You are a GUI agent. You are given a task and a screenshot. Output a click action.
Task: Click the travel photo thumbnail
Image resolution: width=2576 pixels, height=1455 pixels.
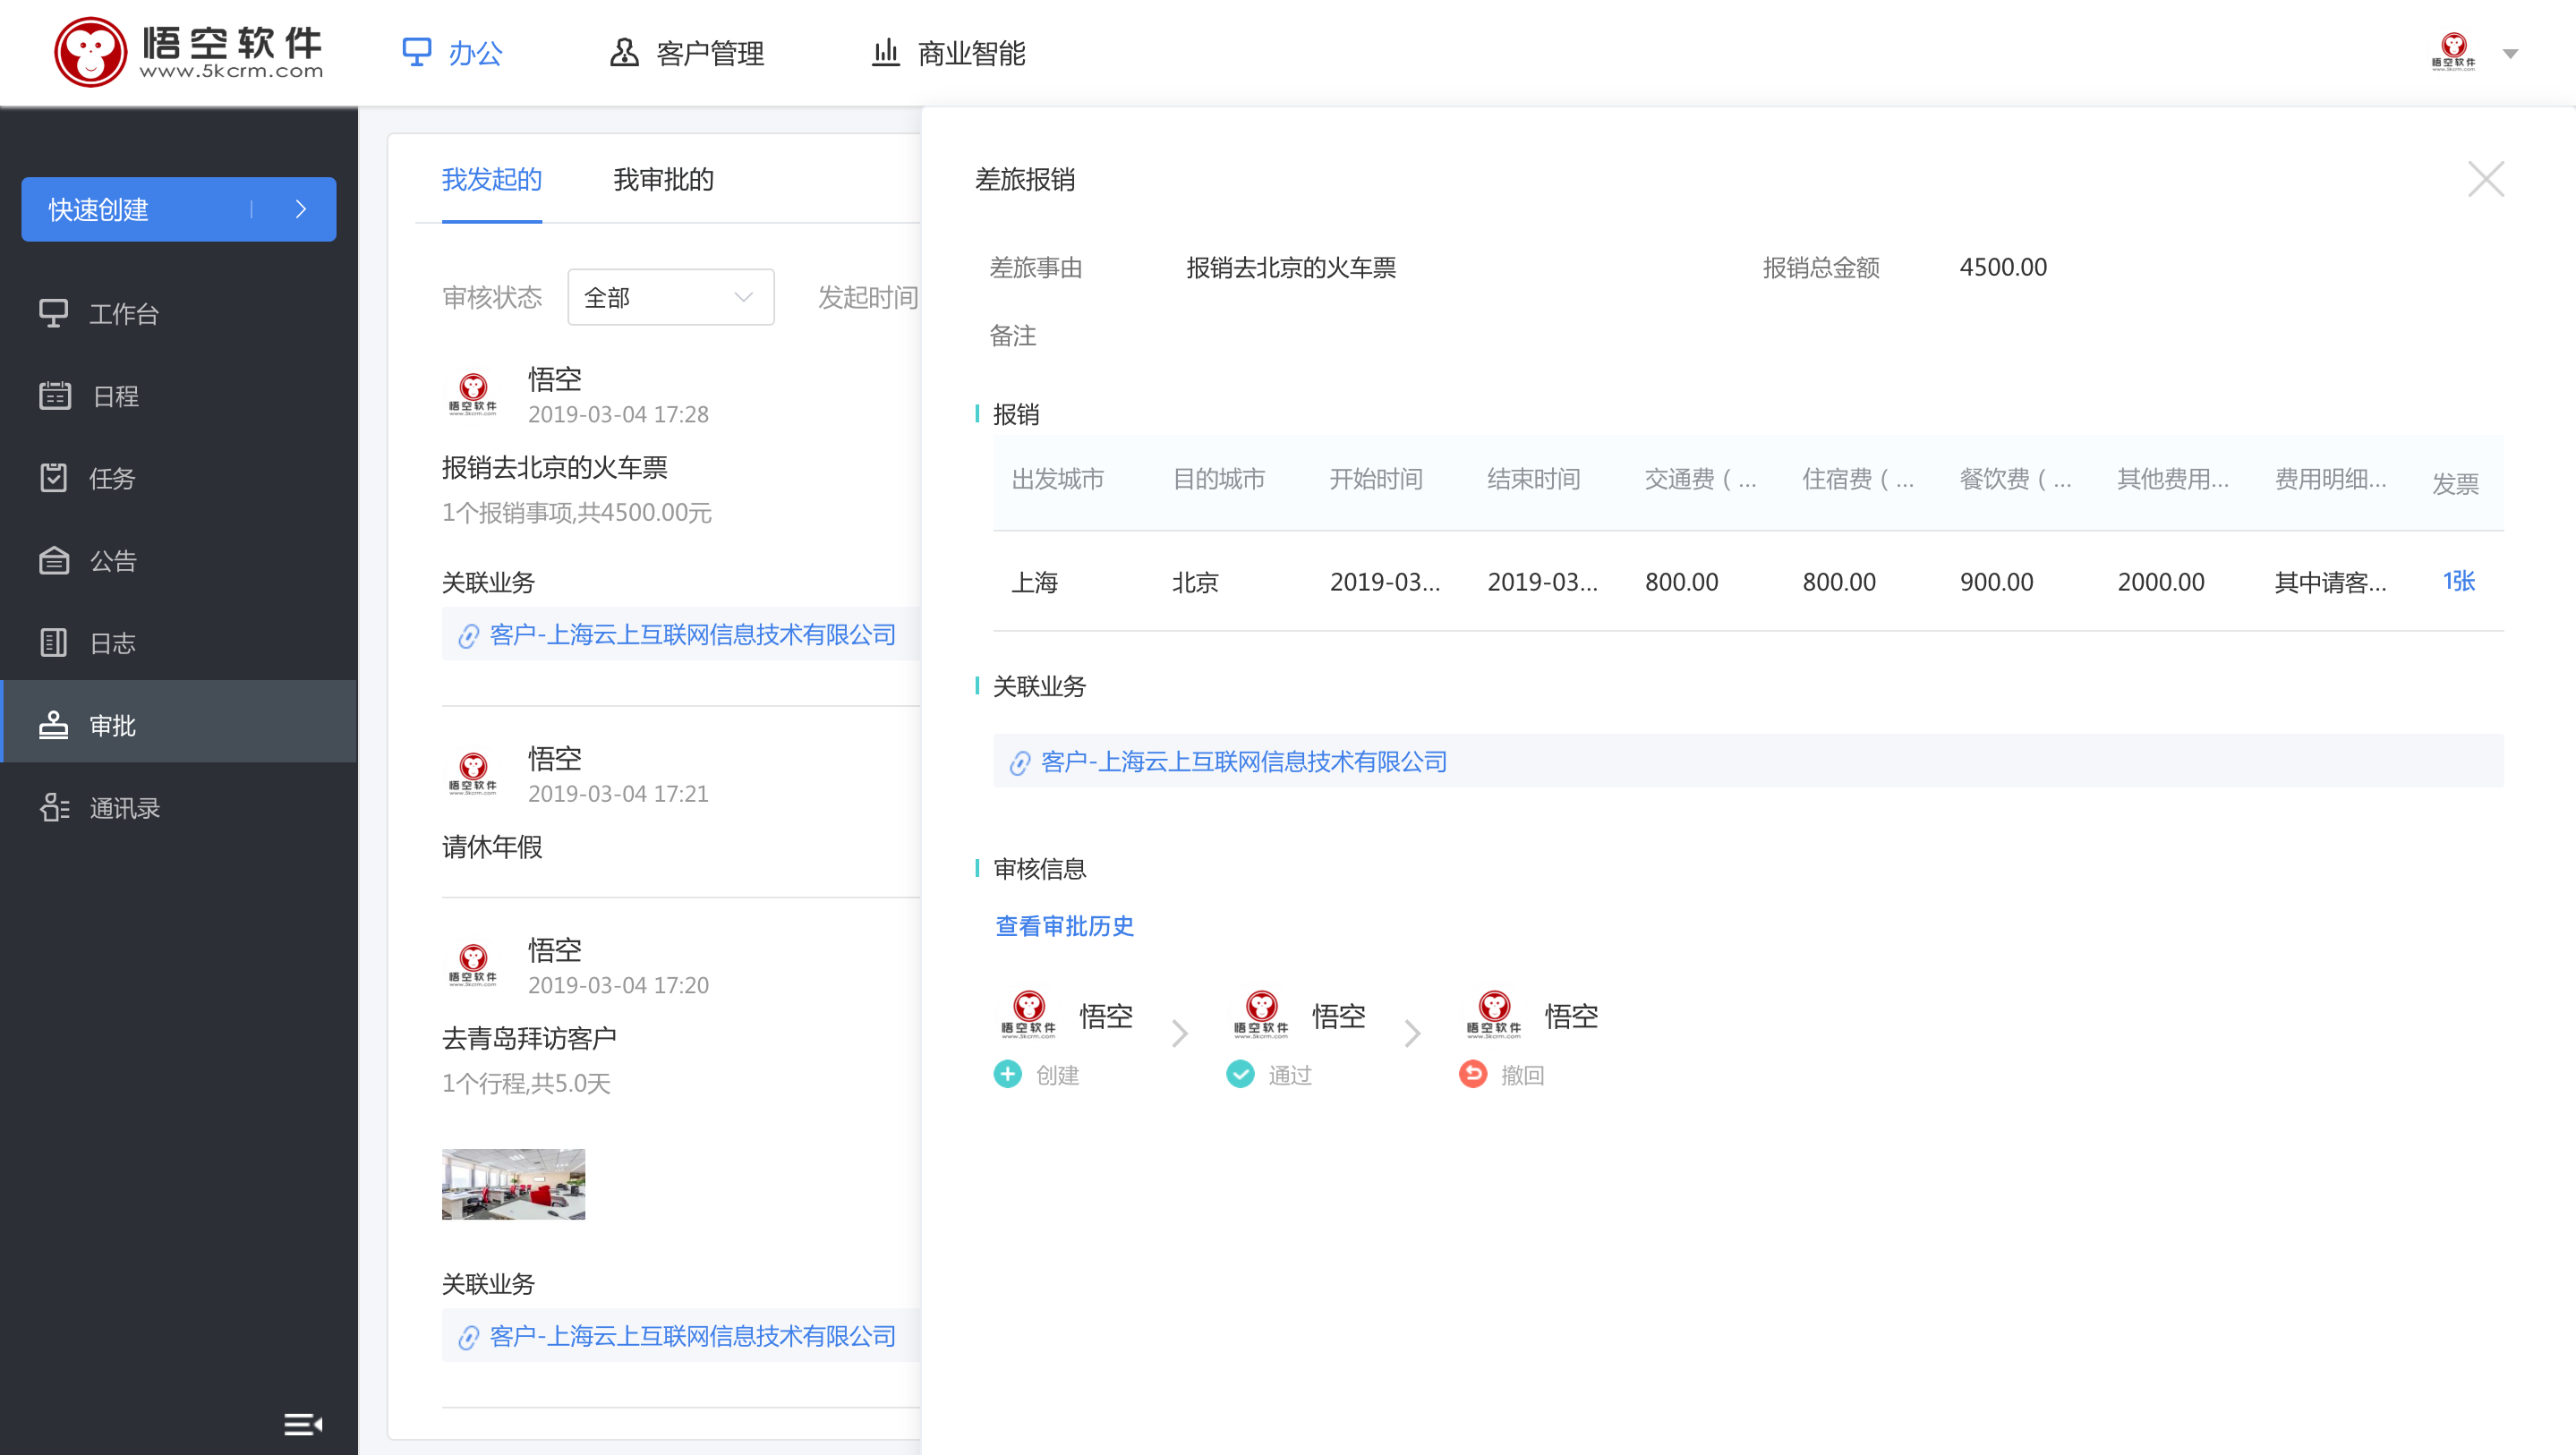pos(513,1181)
